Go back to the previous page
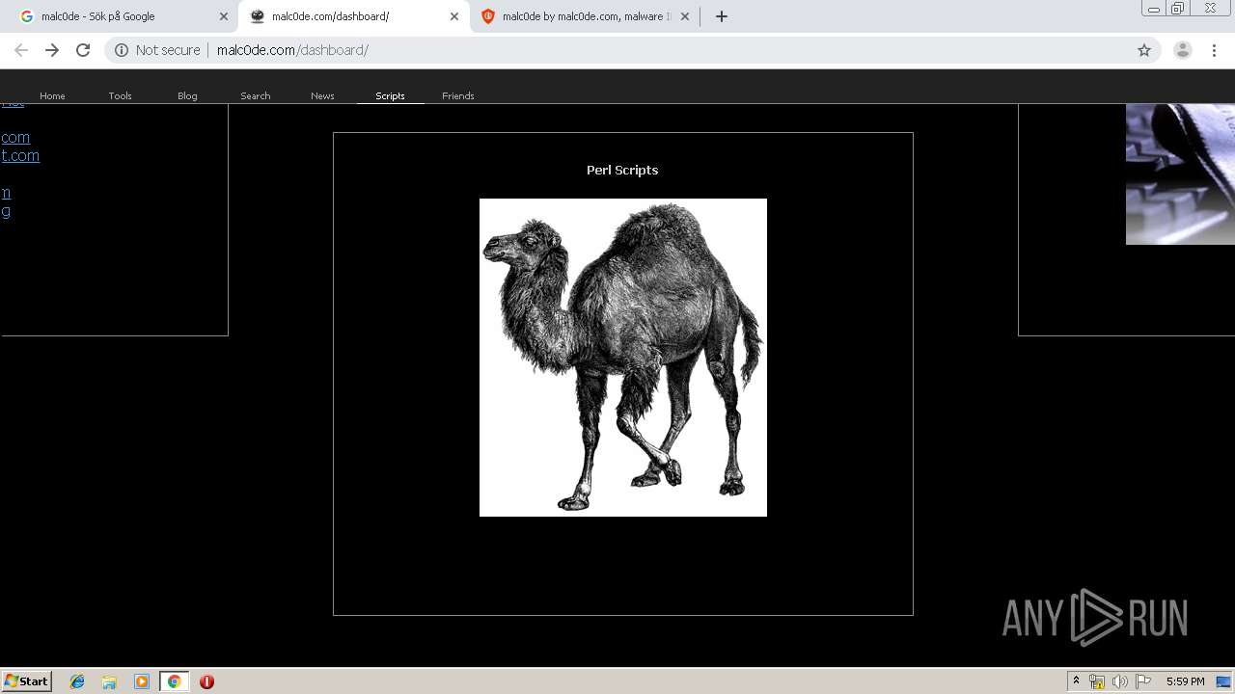The image size is (1235, 694). point(21,50)
